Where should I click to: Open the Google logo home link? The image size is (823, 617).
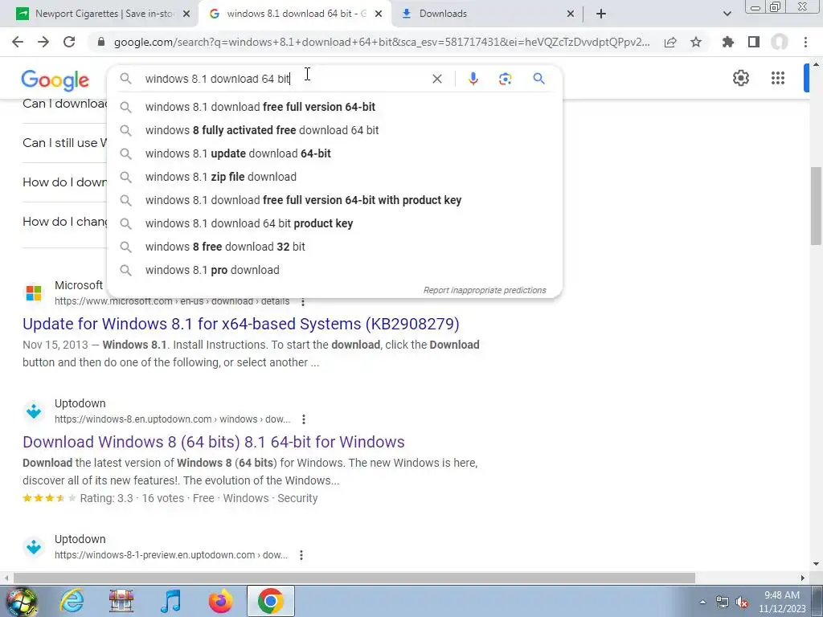[x=55, y=80]
